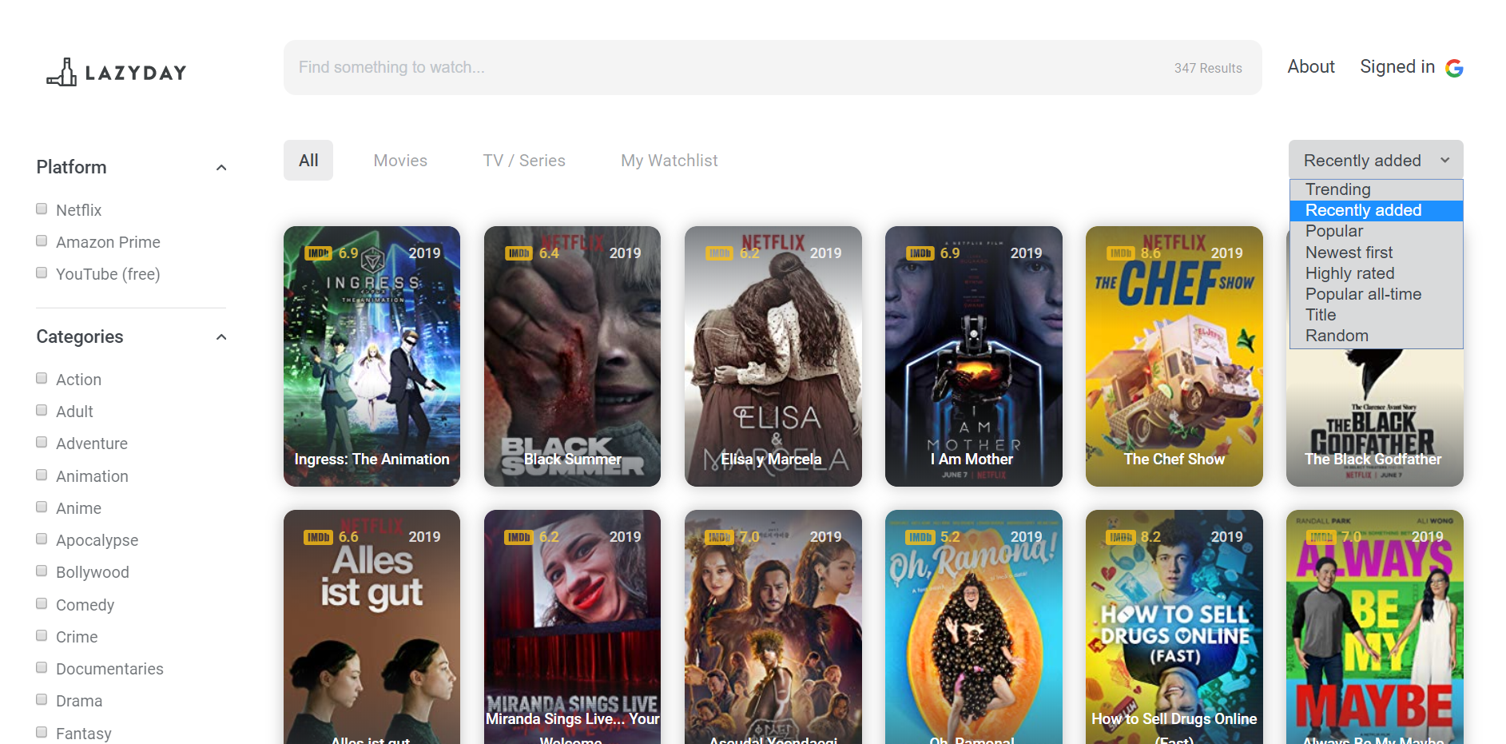Select the All tab
Viewport: 1506px width, 744px height.
308,161
